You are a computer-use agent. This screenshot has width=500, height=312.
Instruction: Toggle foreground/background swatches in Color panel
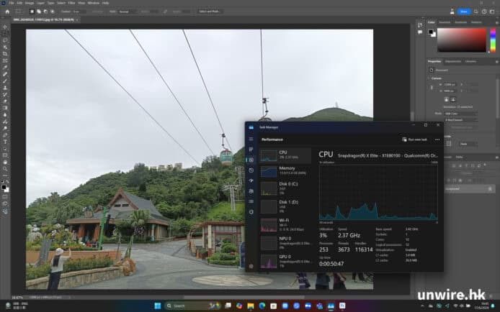point(432,33)
